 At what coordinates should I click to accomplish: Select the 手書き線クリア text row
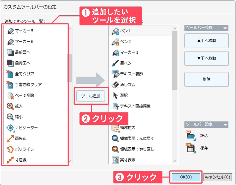35,84
